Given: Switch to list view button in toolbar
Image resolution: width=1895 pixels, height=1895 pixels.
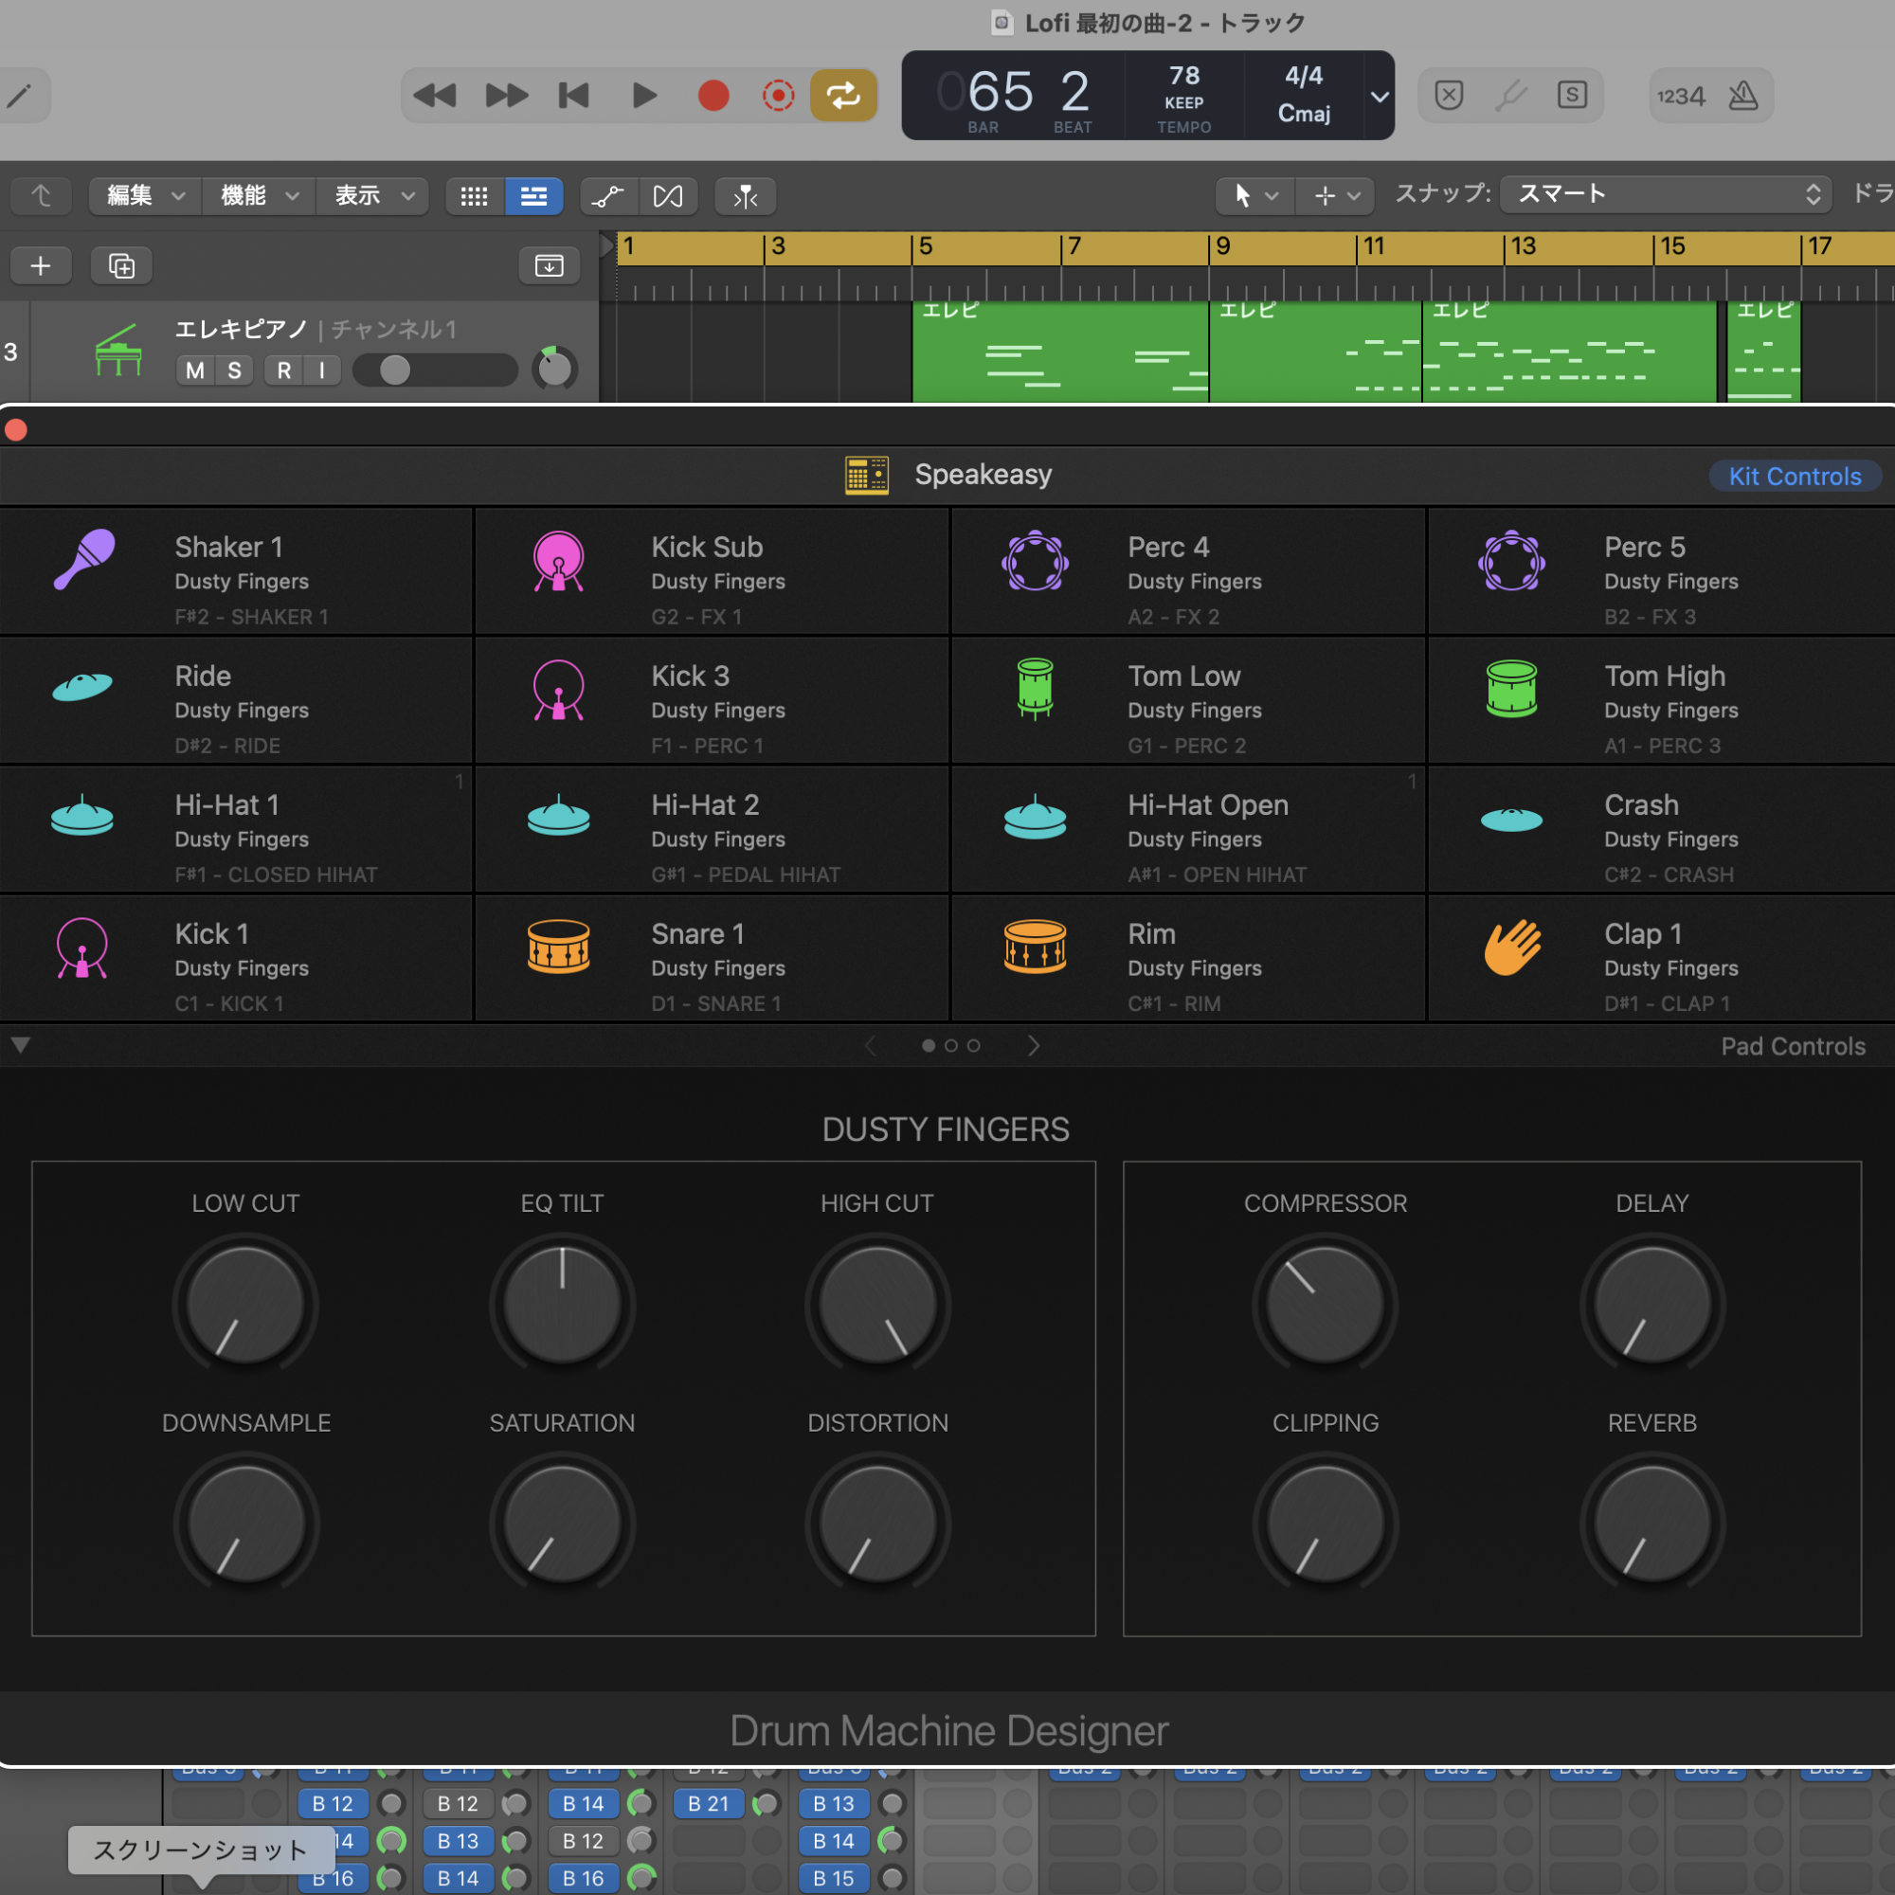Looking at the screenshot, I should 533,196.
